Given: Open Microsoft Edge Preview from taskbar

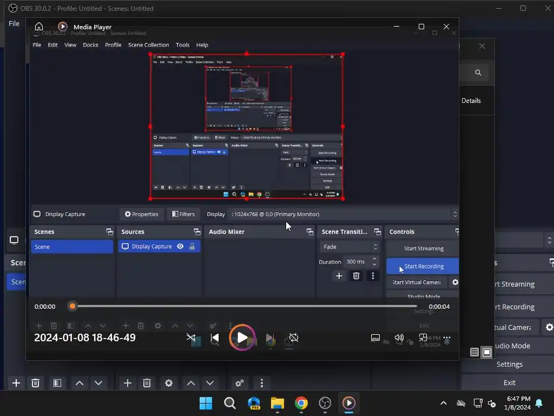Looking at the screenshot, I should 254,403.
